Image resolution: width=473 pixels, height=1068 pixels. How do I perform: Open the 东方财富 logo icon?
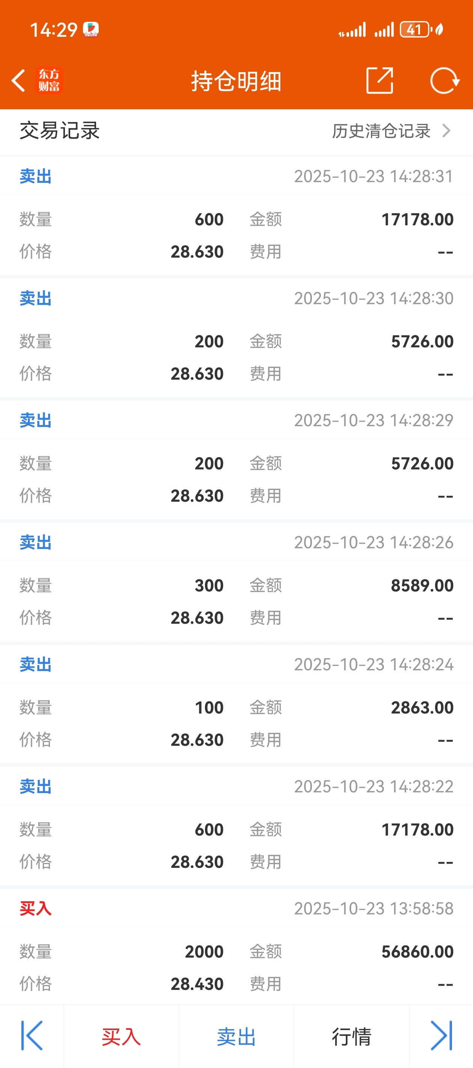49,80
